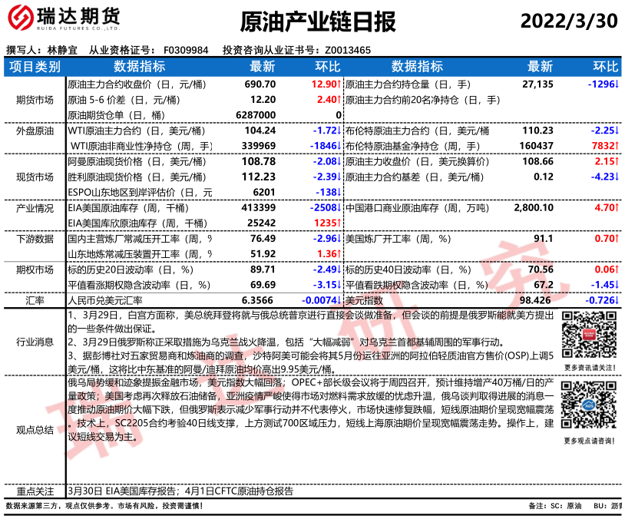625x519 pixels.
Task: Open the 观点总结 section label
Action: tap(35, 430)
